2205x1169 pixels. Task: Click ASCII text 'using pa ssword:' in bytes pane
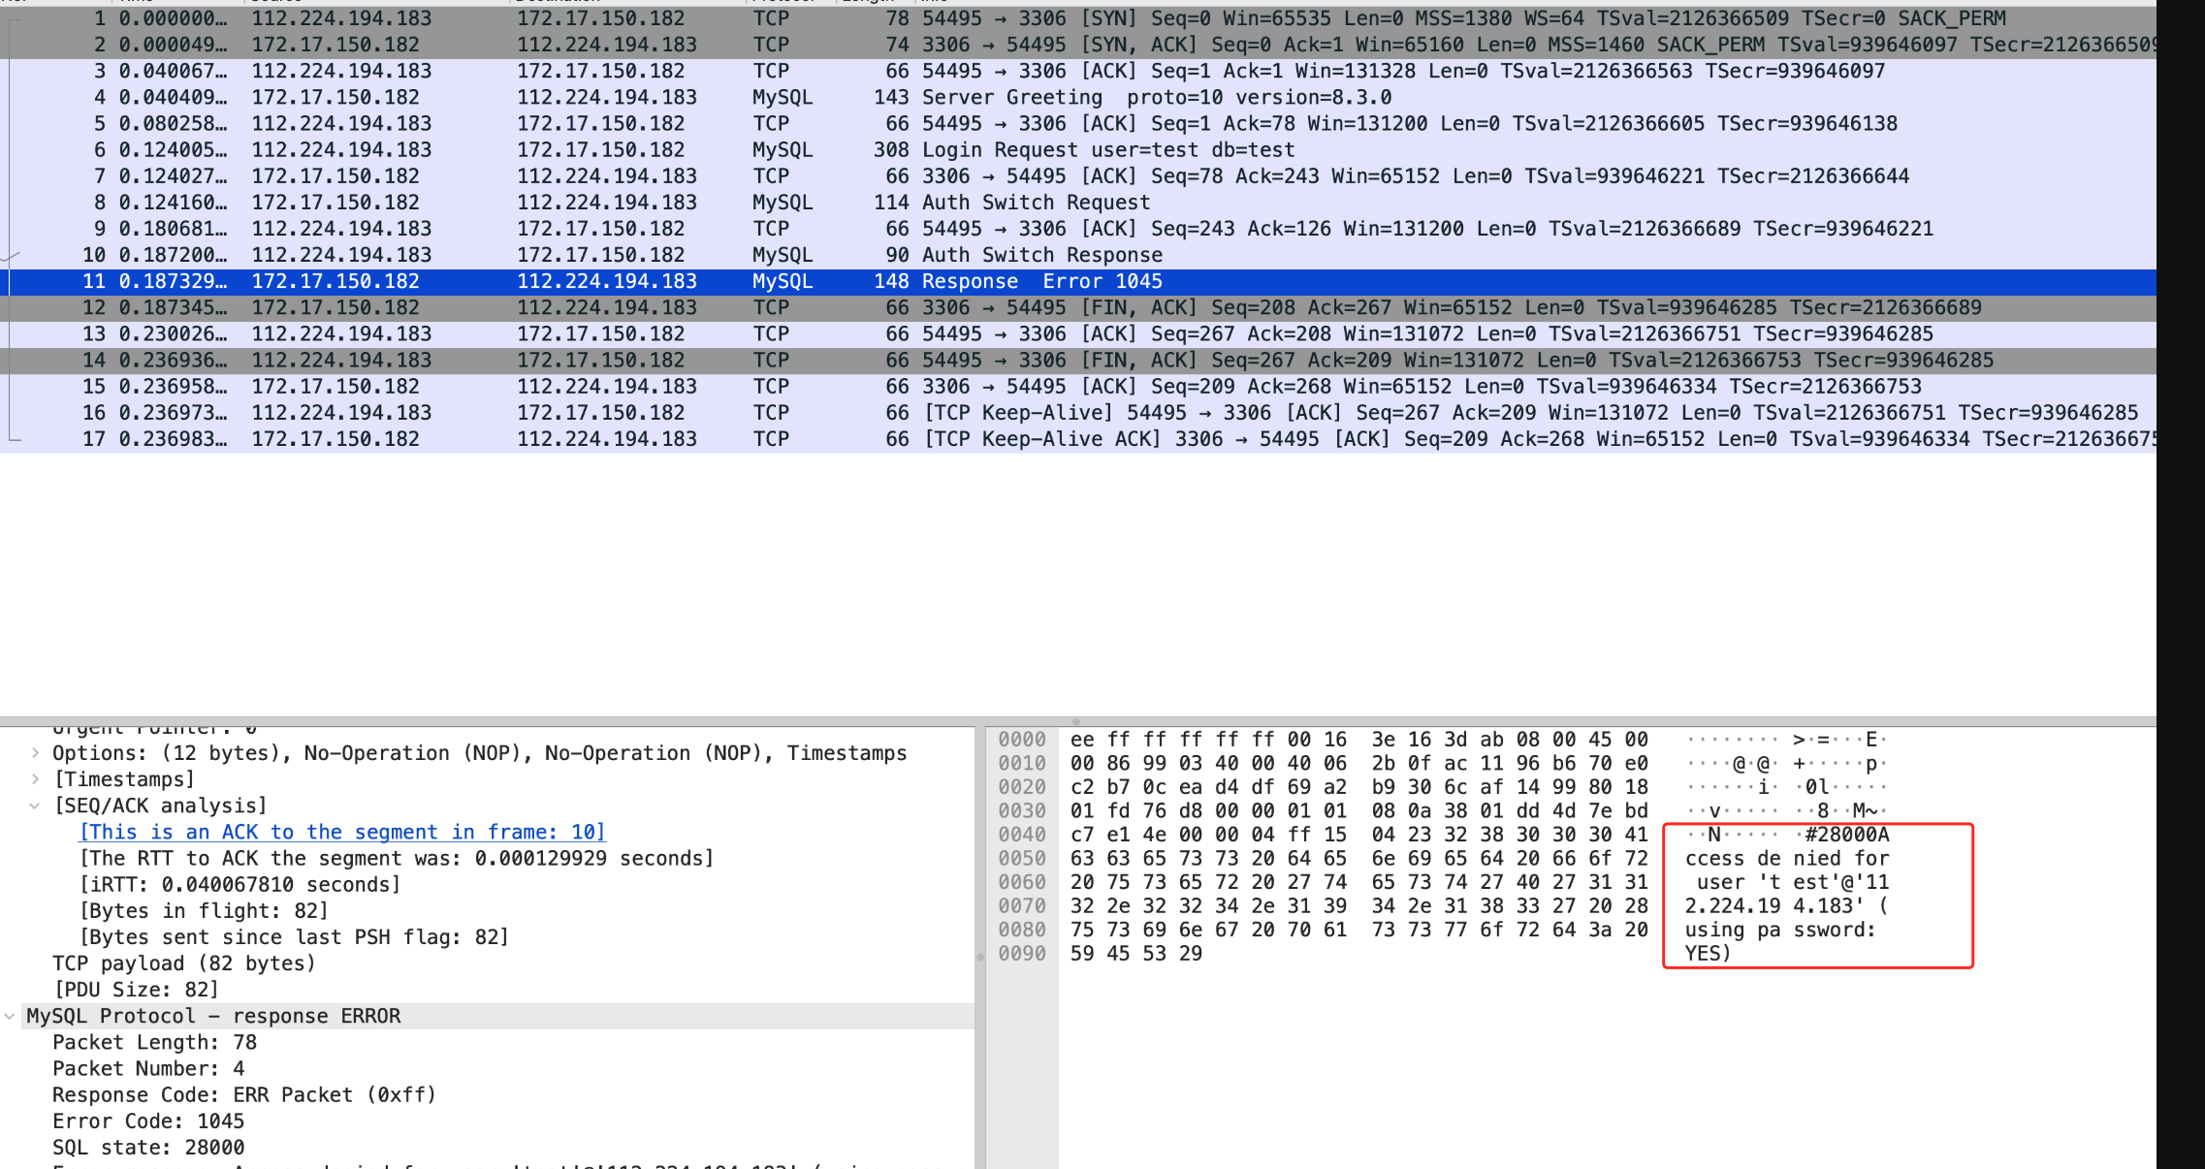(x=1780, y=931)
